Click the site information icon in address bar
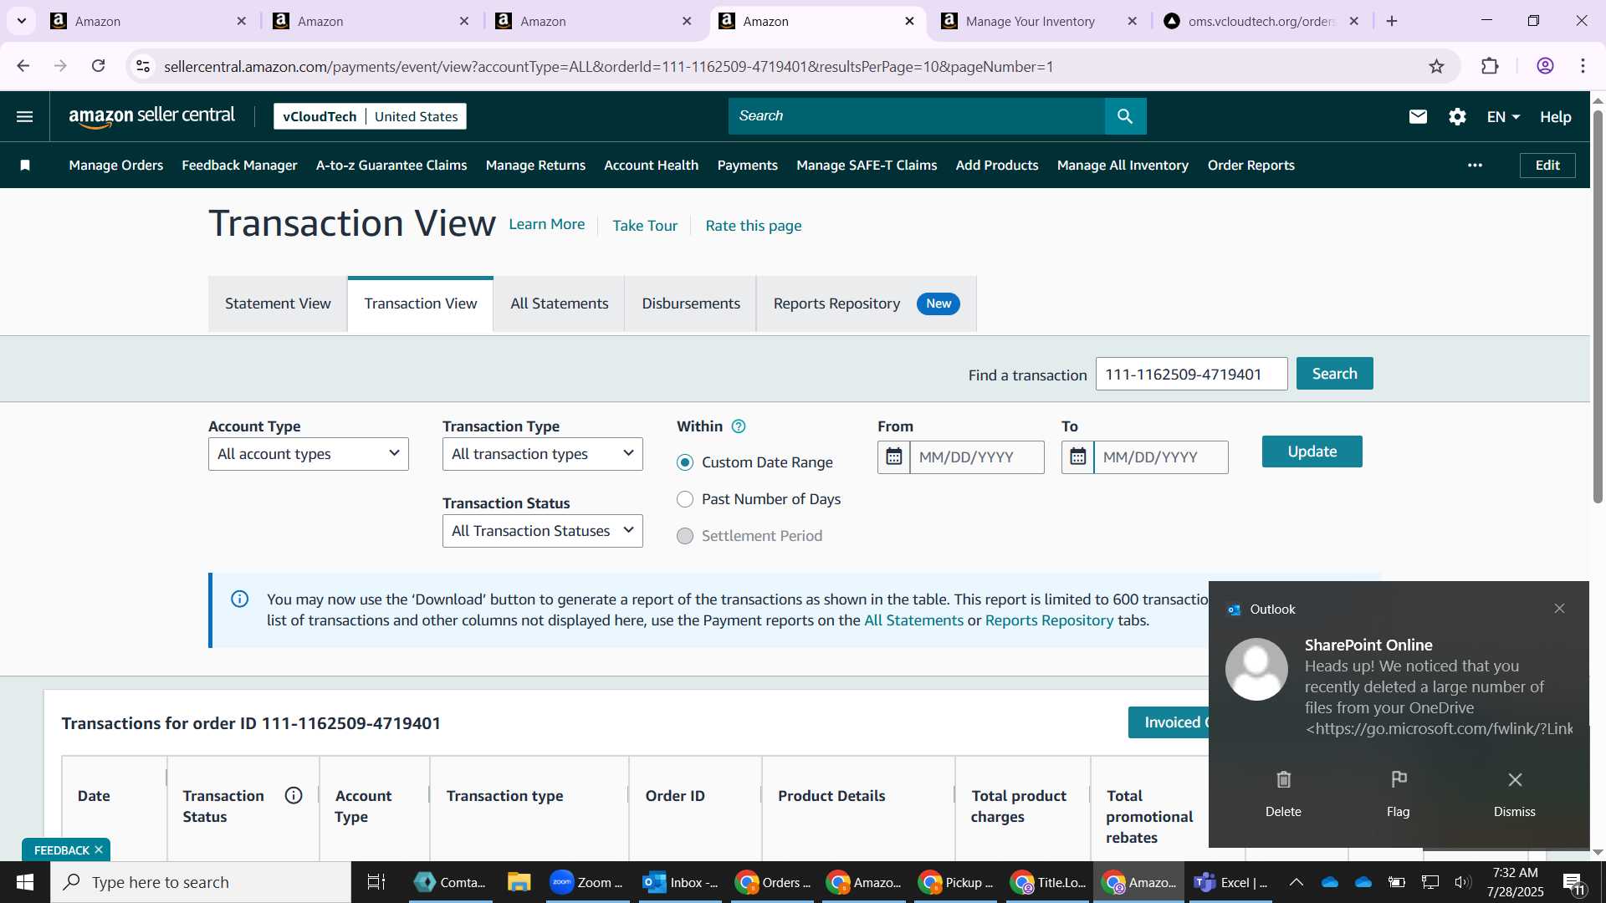The image size is (1606, 903). tap(143, 66)
